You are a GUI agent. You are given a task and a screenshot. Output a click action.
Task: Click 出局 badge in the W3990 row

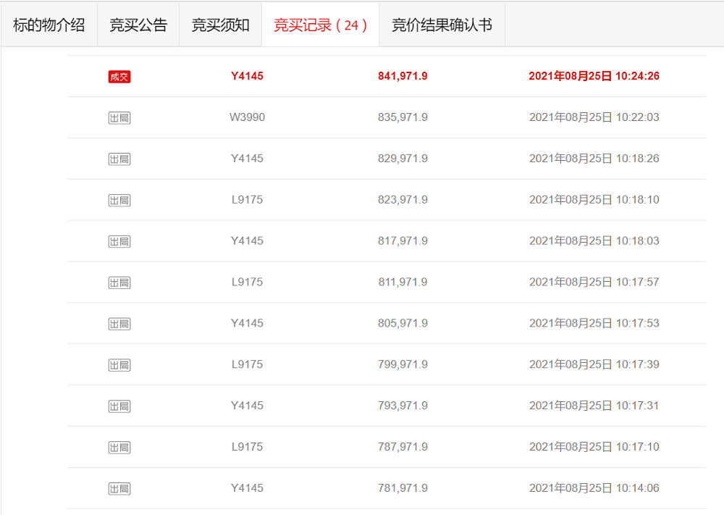pyautogui.click(x=119, y=118)
